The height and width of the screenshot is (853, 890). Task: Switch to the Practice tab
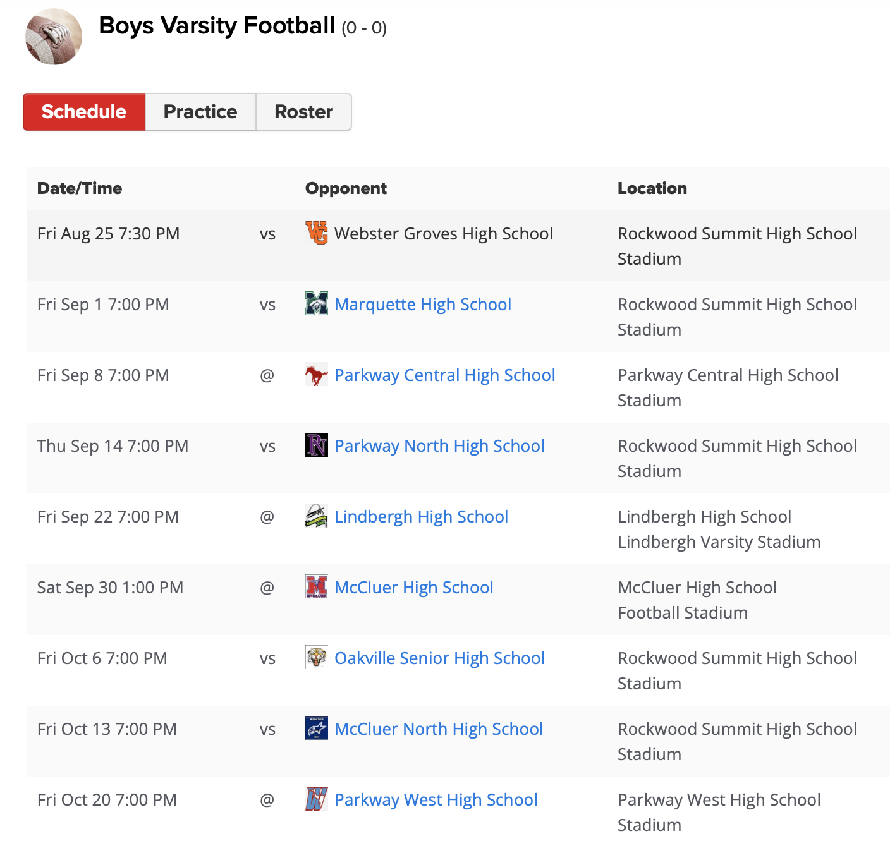tap(200, 112)
